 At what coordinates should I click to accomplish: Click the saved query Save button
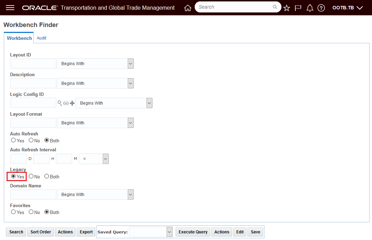tap(255, 232)
